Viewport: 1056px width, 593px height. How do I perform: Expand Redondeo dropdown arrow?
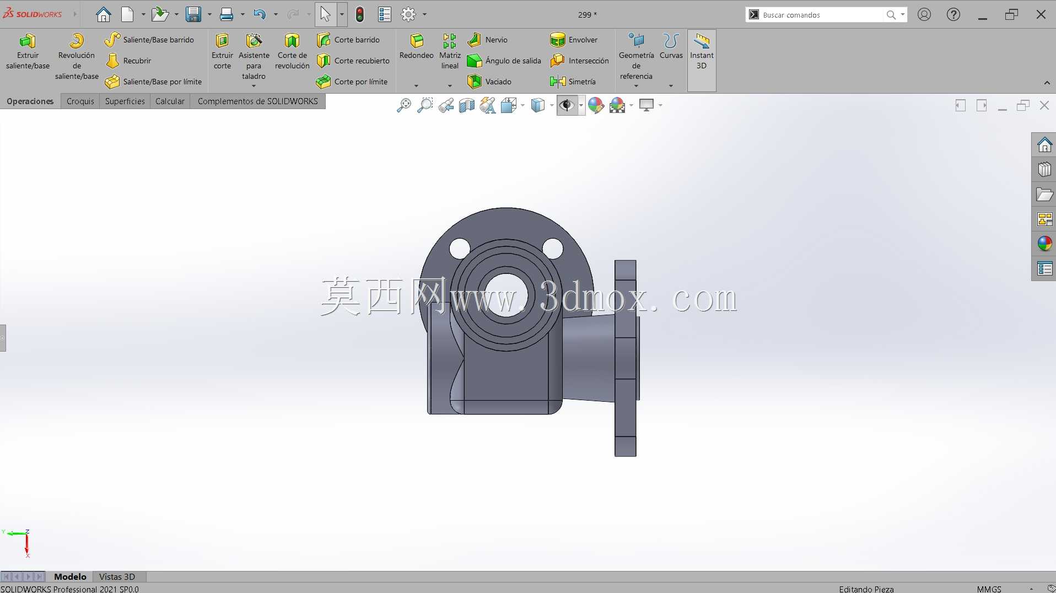[416, 85]
